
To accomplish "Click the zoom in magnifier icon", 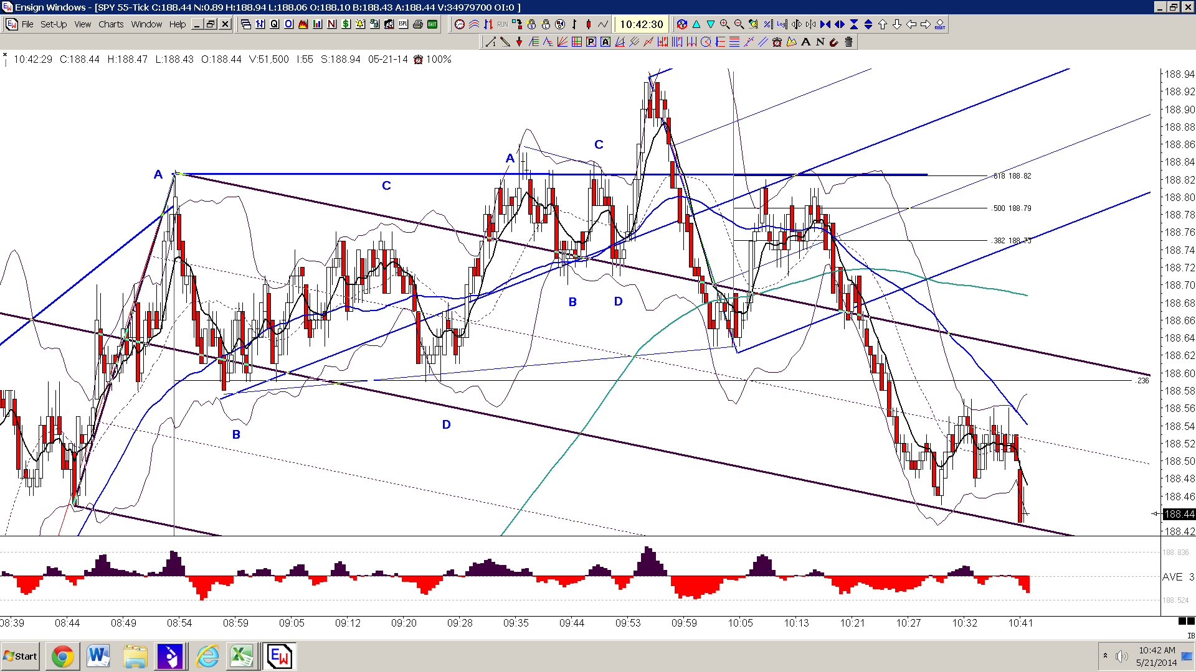I will click(725, 24).
